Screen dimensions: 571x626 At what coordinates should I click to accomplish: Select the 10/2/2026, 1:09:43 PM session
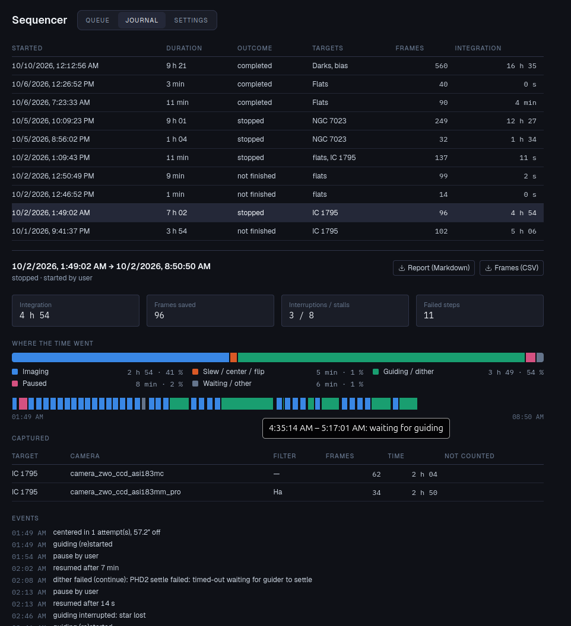coord(278,158)
